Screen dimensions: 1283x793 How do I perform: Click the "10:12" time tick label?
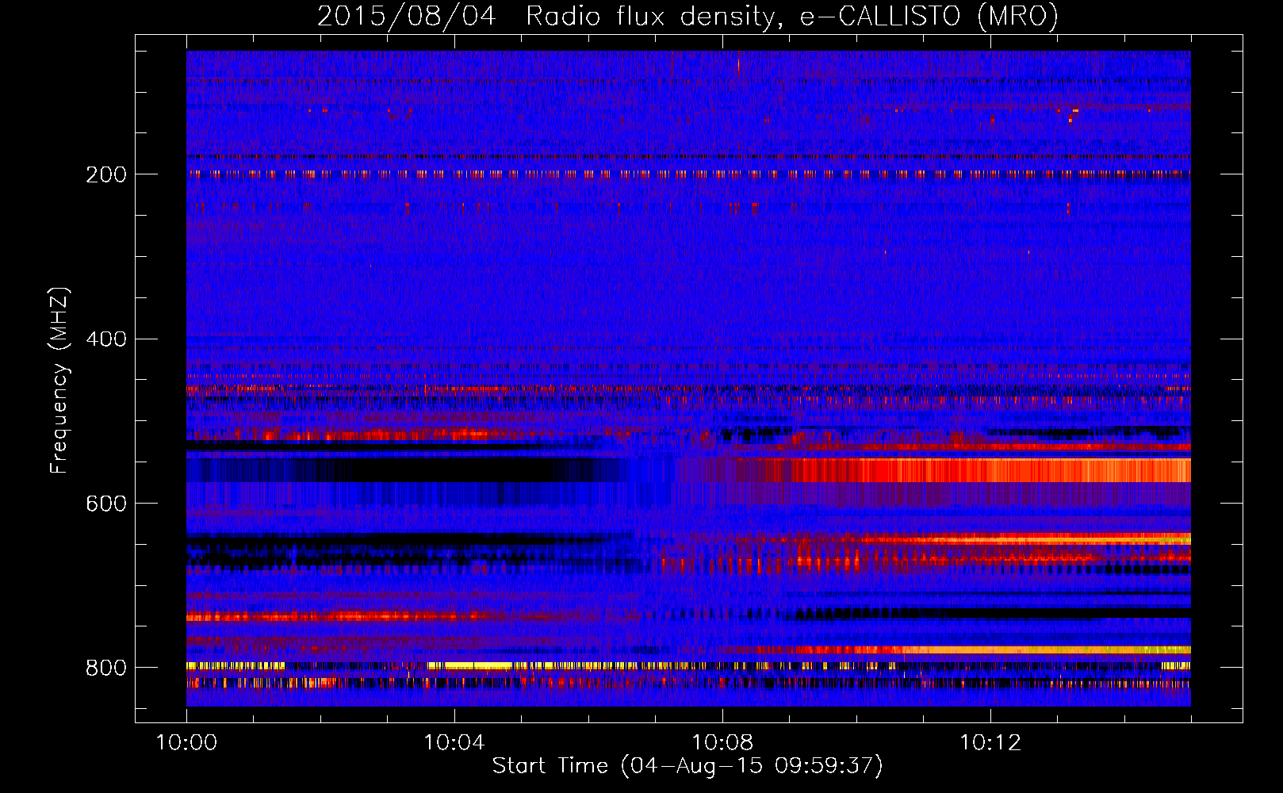coord(990,743)
